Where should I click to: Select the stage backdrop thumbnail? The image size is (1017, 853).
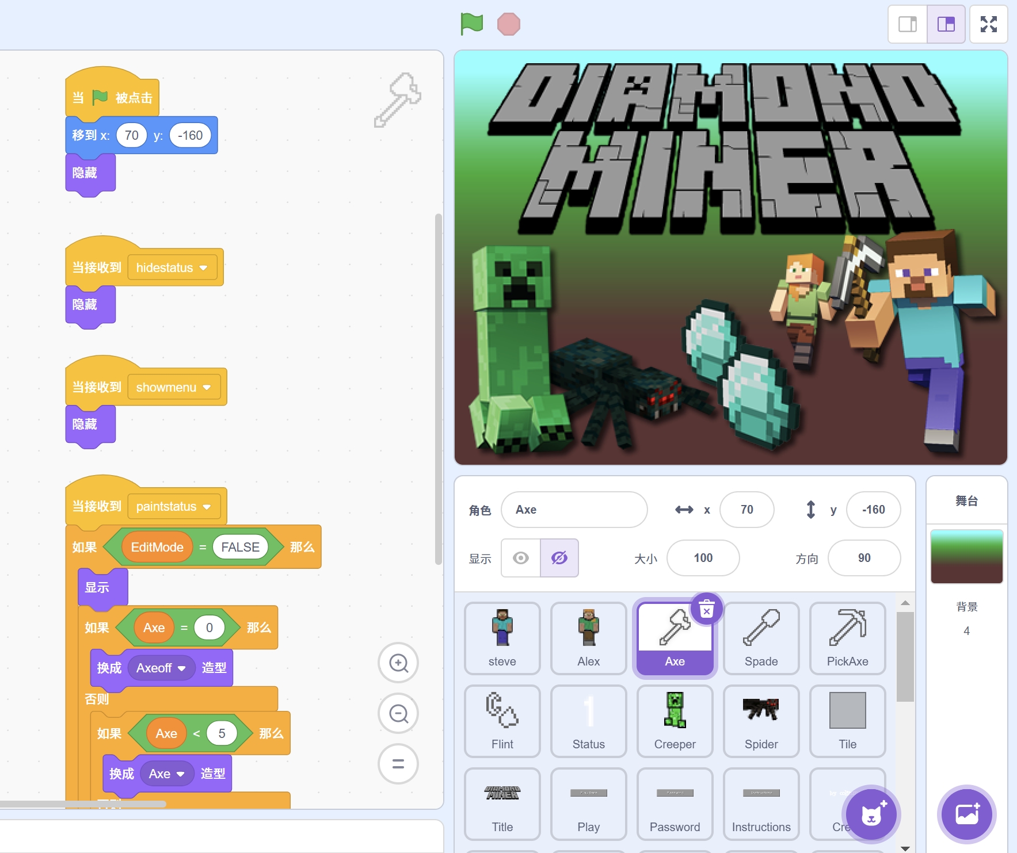click(x=966, y=557)
